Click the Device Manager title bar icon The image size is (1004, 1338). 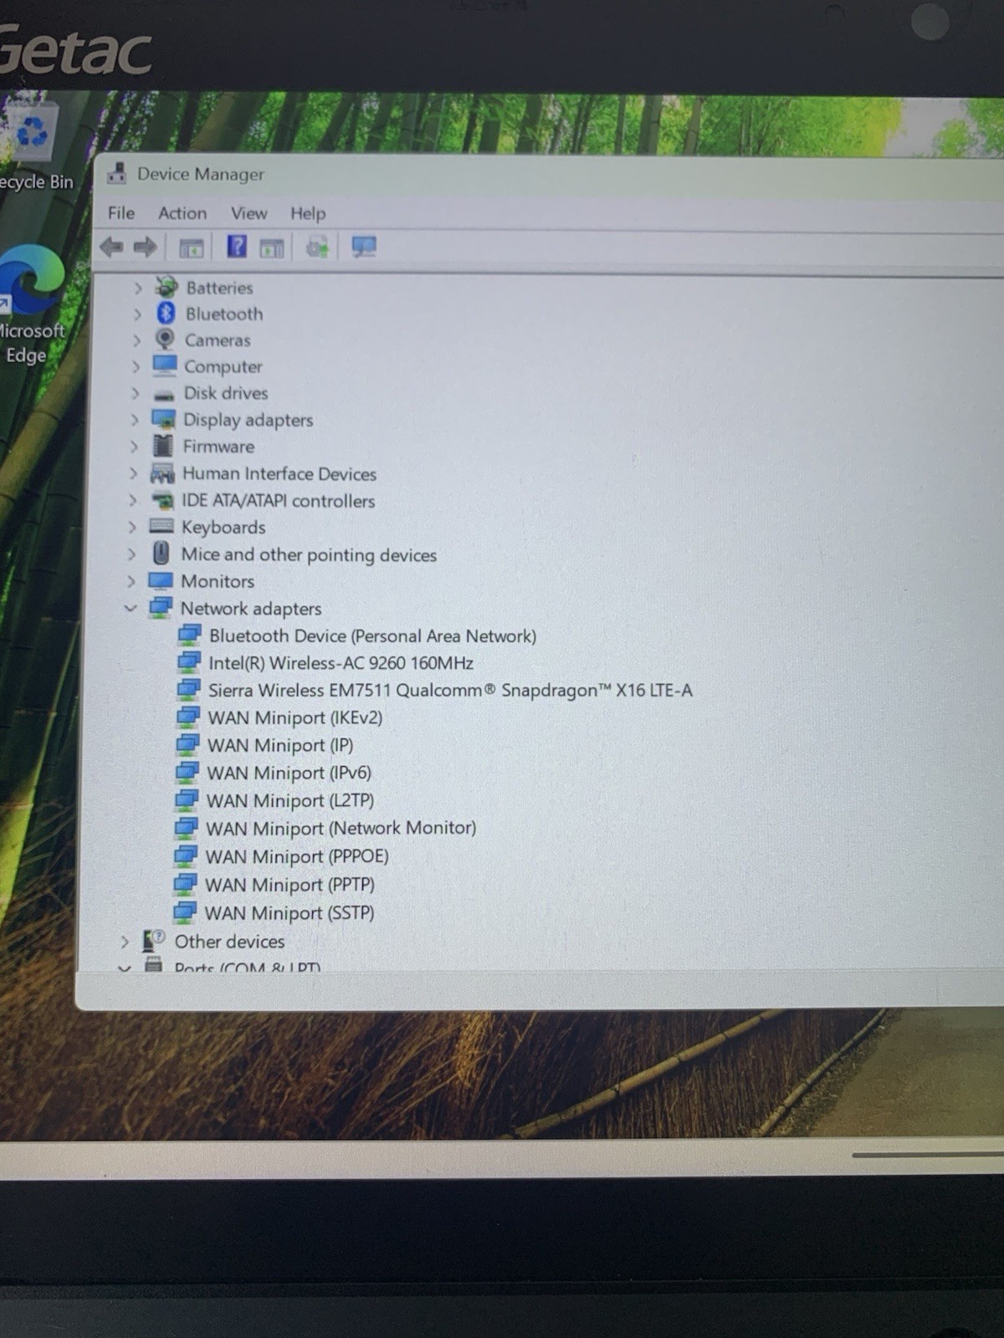(117, 173)
